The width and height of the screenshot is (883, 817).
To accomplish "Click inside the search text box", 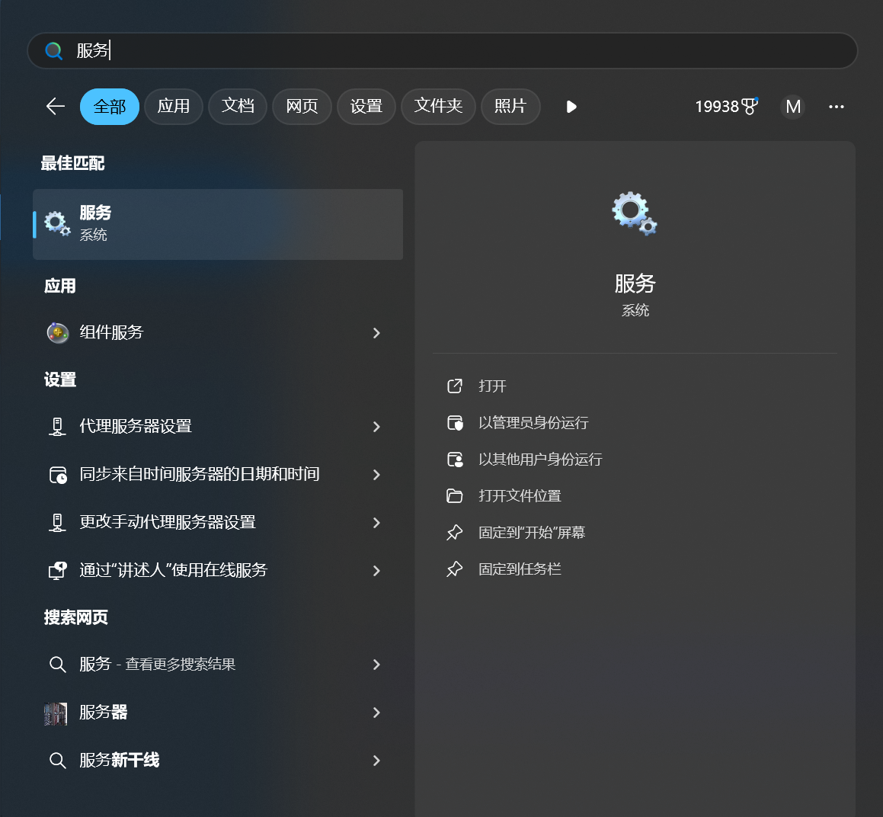I will [457, 51].
